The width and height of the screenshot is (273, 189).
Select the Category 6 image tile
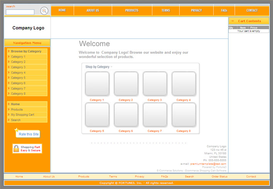126,115
